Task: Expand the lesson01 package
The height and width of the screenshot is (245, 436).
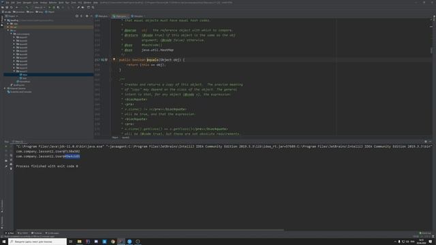Action: (14, 37)
